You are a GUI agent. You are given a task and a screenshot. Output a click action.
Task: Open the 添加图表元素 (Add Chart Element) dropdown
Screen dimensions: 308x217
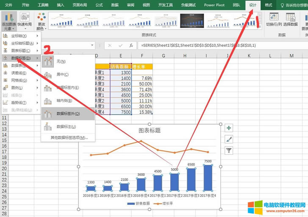[x=8, y=21]
